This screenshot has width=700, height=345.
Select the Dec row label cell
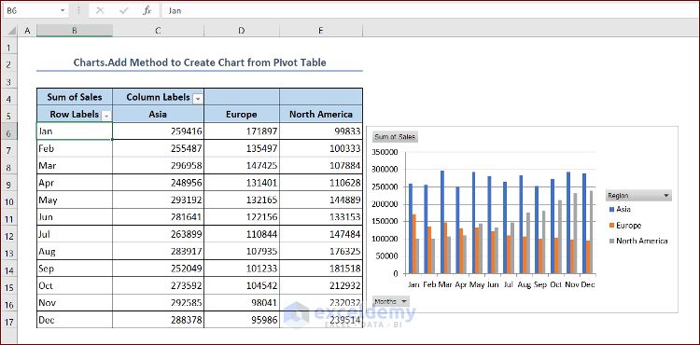tap(74, 320)
